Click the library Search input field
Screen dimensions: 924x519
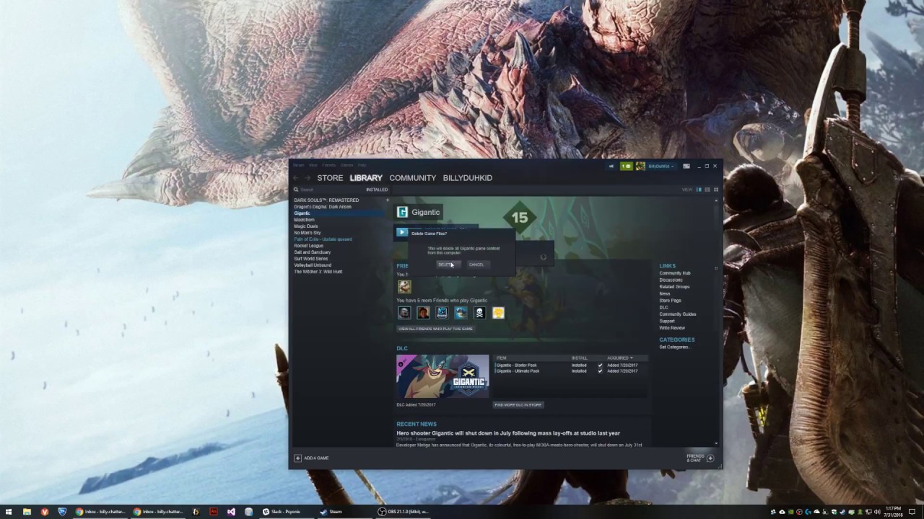pos(331,190)
